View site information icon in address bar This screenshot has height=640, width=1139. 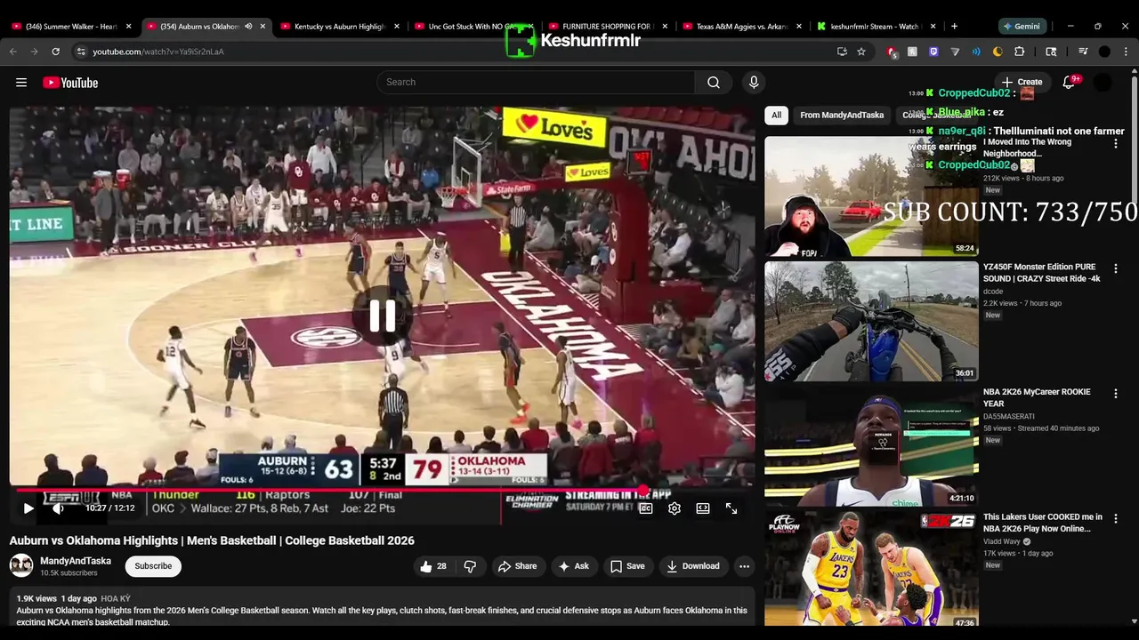81,52
